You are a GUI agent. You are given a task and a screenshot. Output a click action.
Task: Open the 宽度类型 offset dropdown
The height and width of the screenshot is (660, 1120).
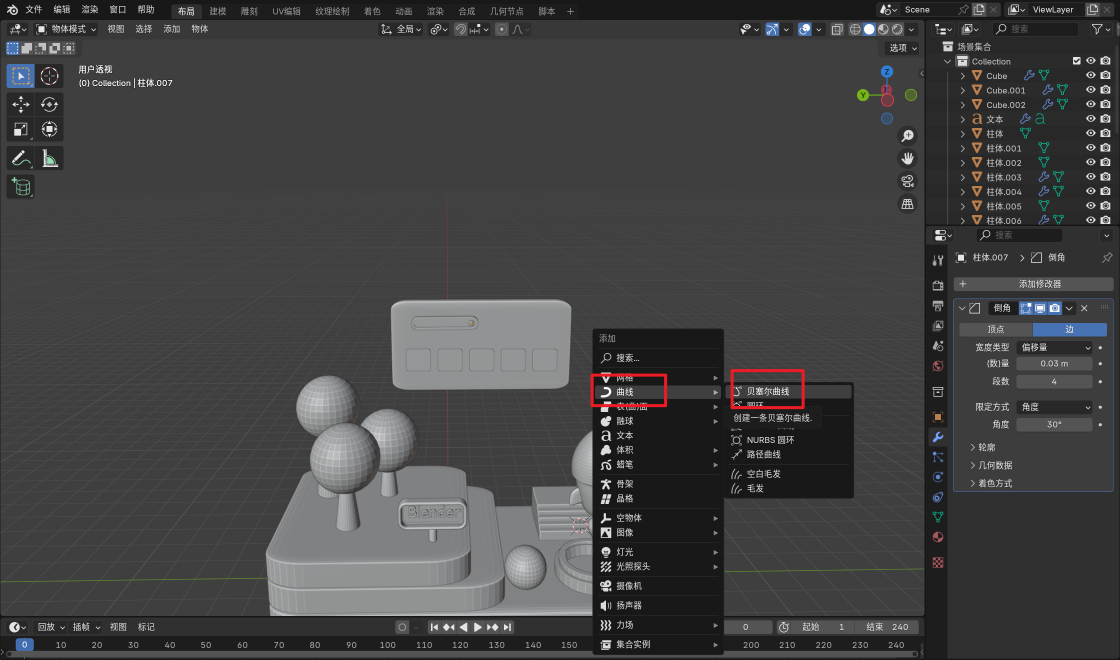1054,347
